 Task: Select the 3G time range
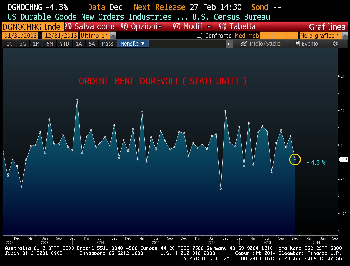23,44
